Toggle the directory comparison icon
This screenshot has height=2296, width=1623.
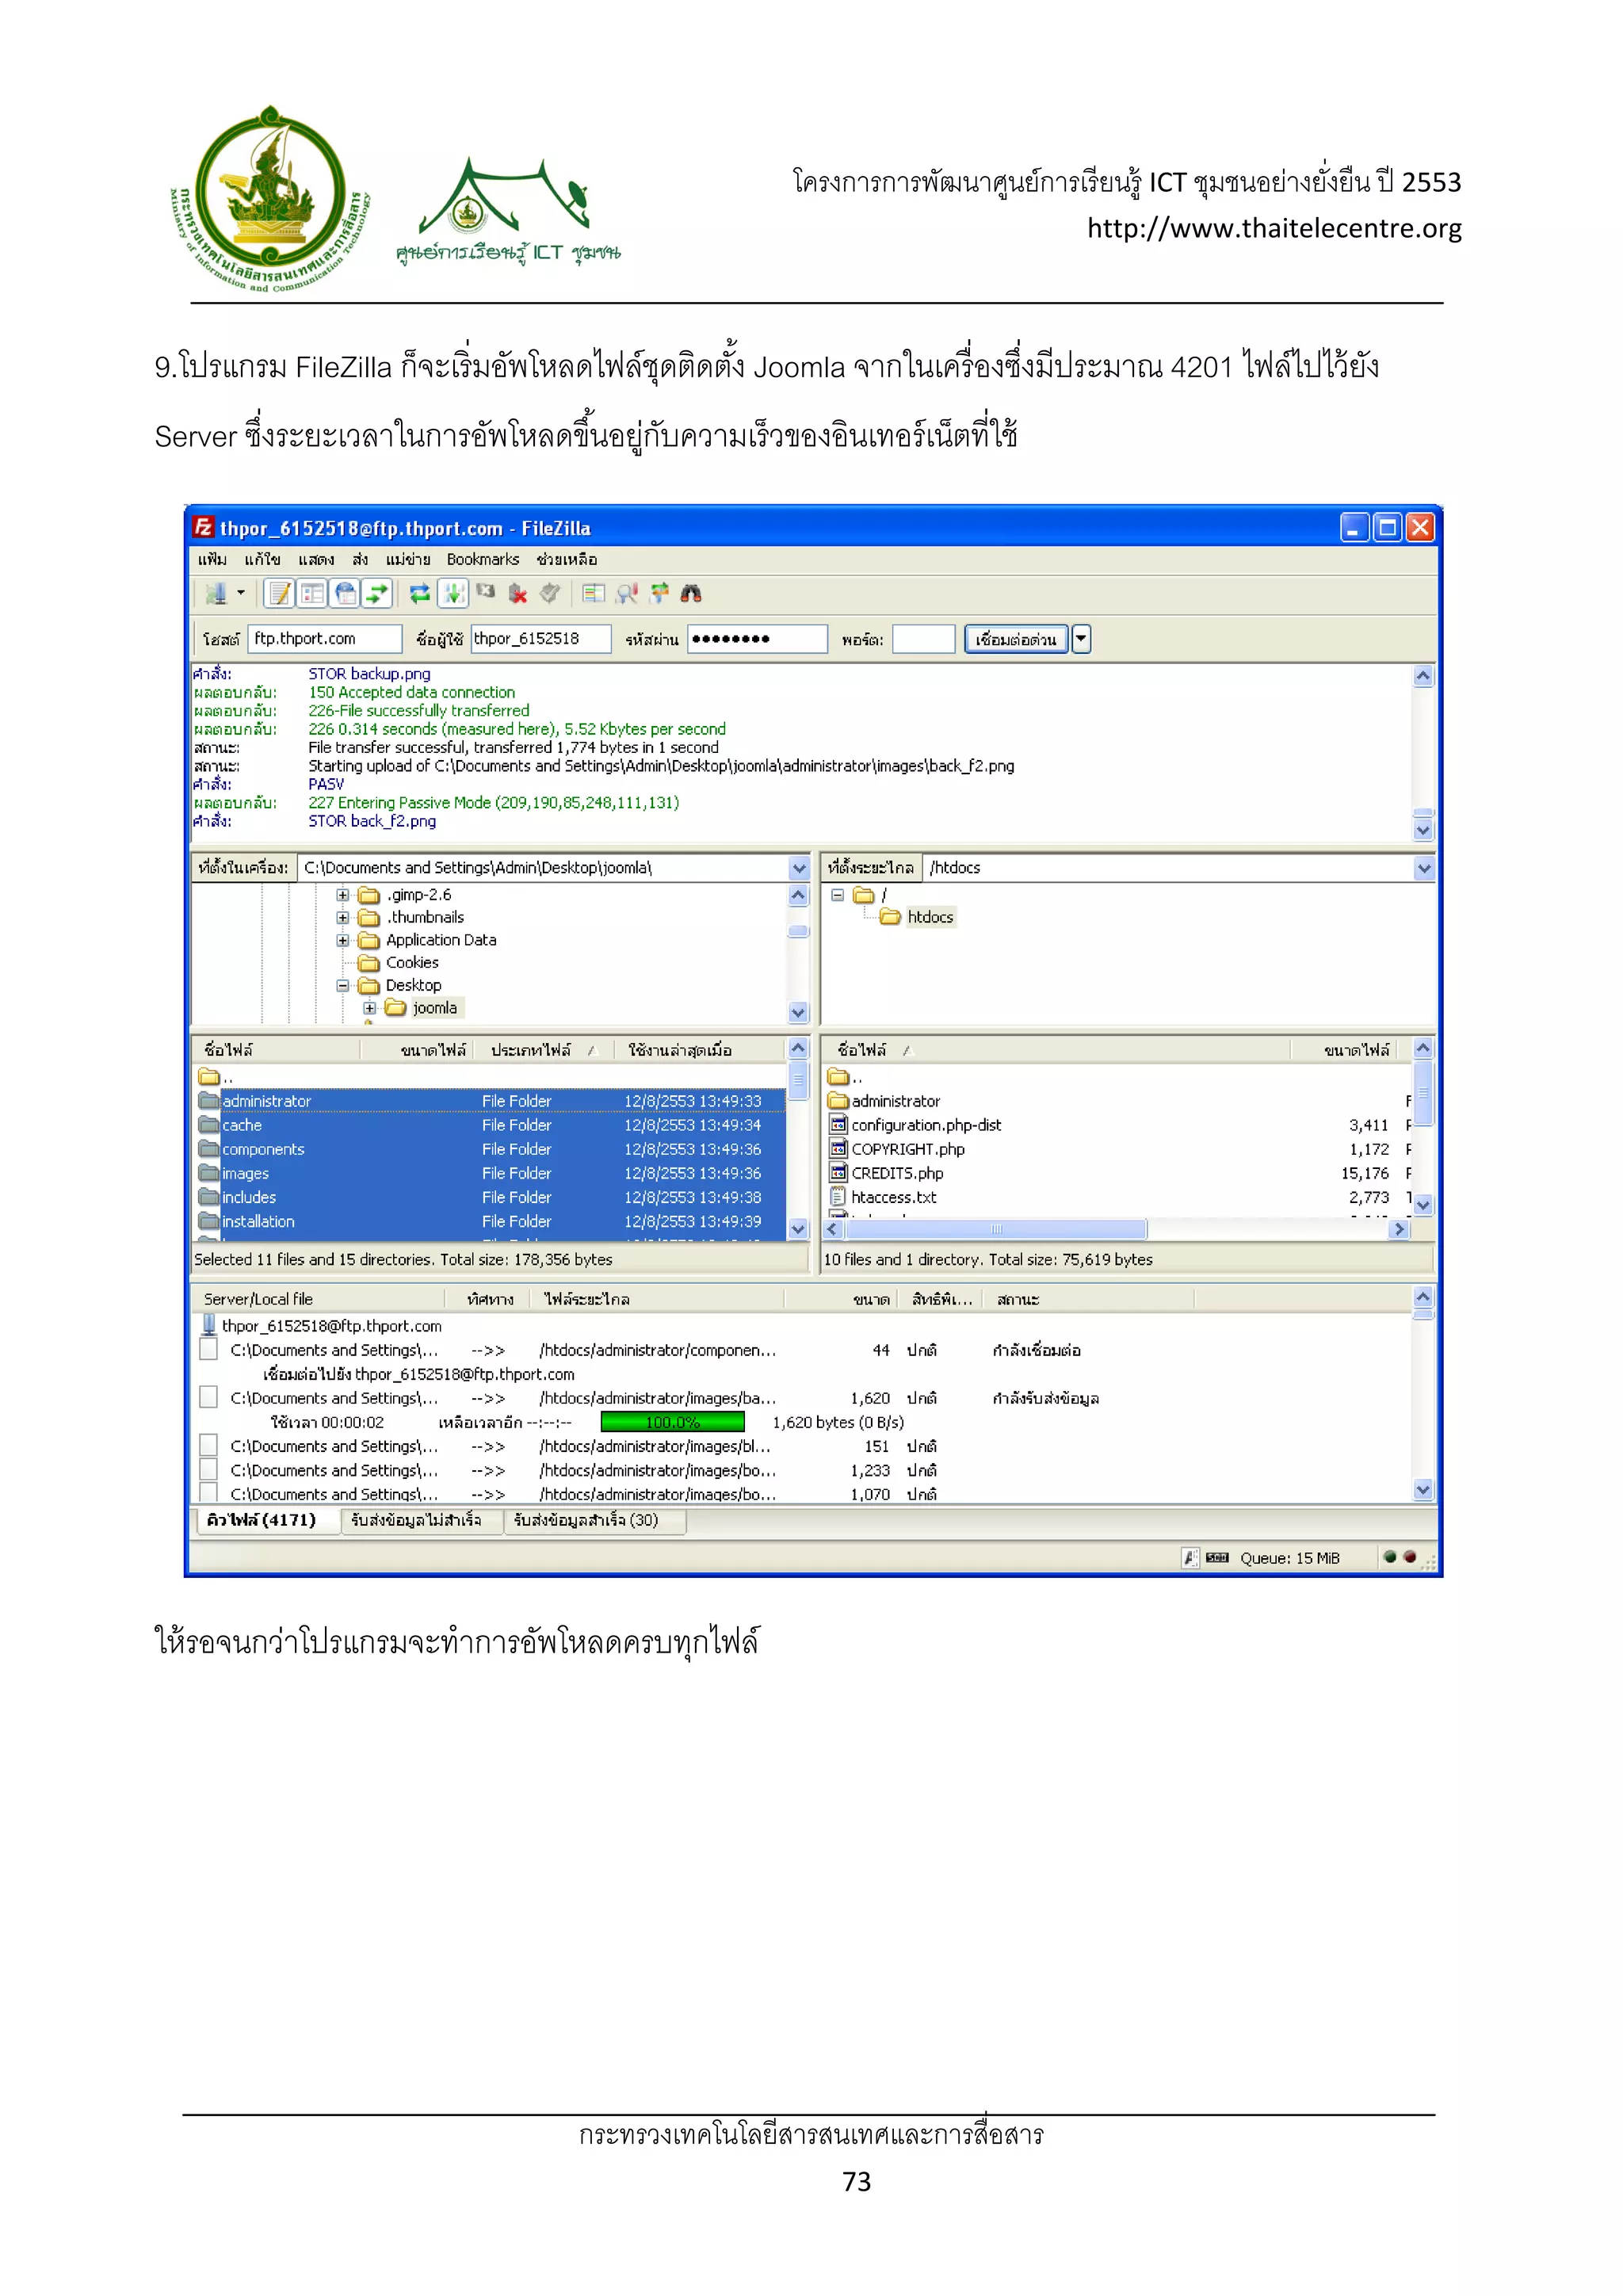pos(626,594)
